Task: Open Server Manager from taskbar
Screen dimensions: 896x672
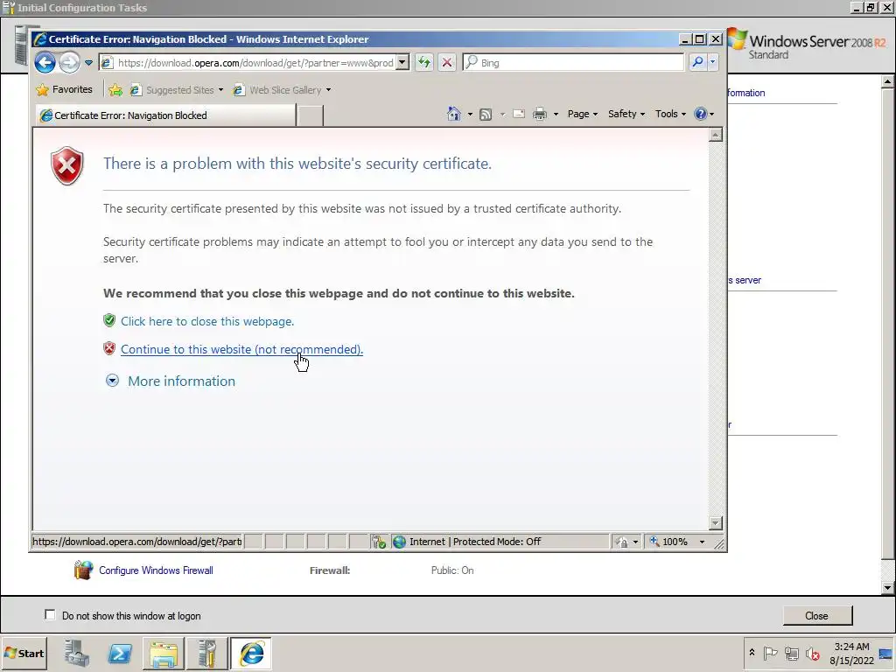Action: tap(77, 653)
